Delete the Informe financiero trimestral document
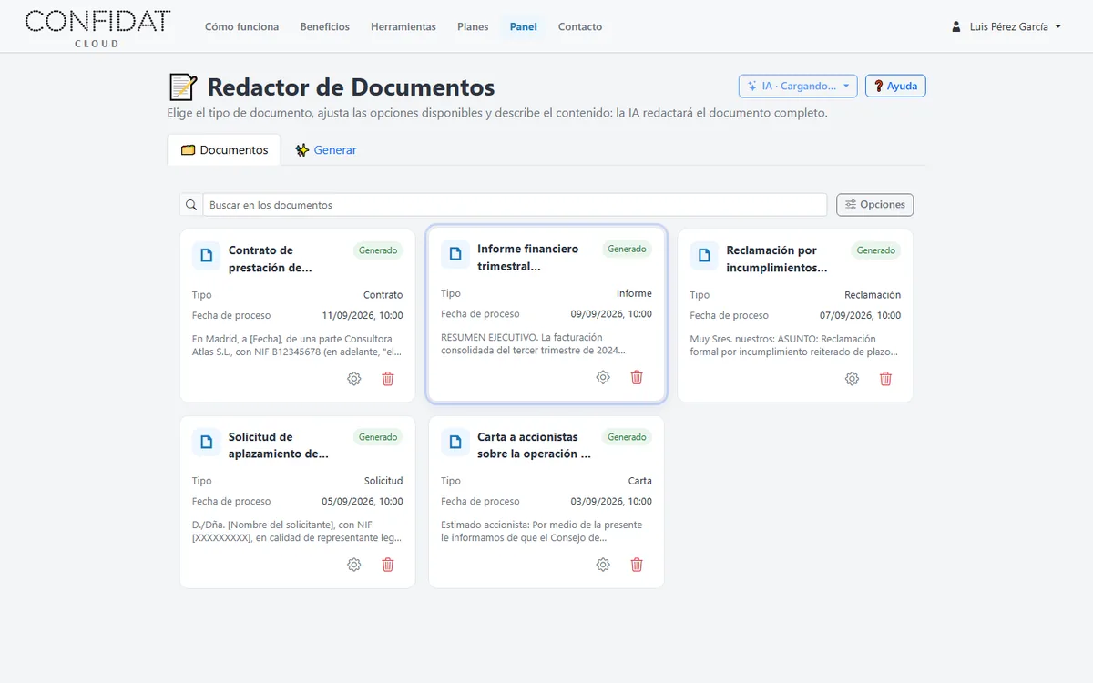The width and height of the screenshot is (1093, 683). 637,377
